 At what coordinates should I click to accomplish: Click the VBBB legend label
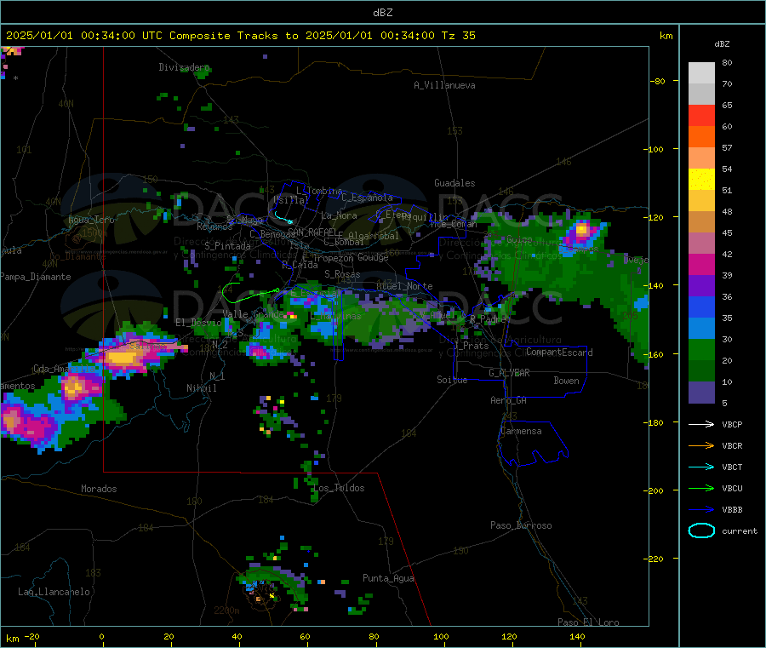(732, 509)
